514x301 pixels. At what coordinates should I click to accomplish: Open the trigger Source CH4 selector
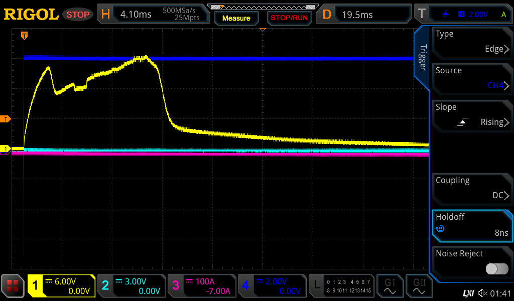click(x=472, y=78)
